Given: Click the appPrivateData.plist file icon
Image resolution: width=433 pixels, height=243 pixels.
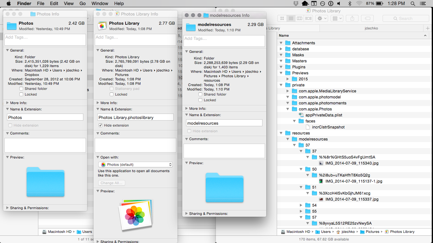Looking at the screenshot, I should click(x=301, y=115).
